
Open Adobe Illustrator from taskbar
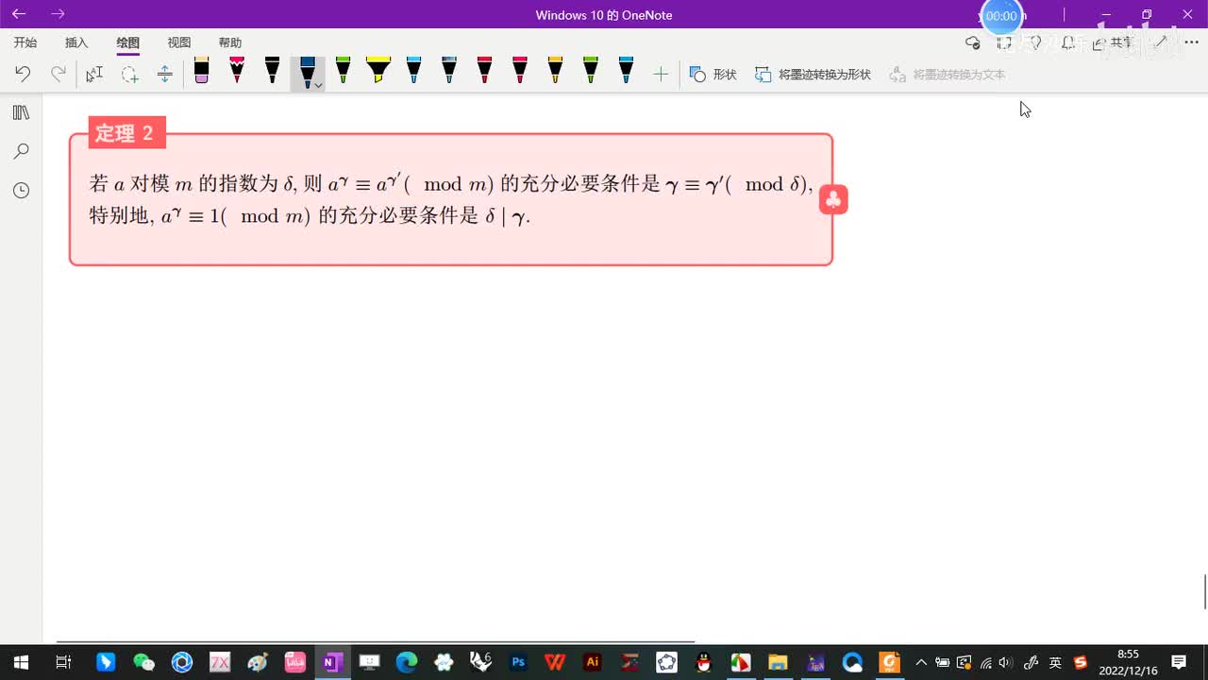click(593, 663)
